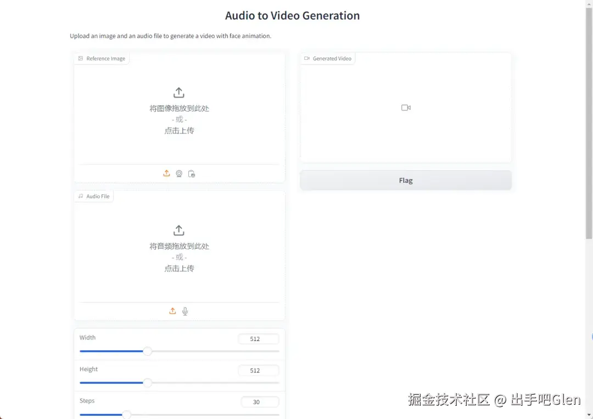Screen dimensions: 593x419
Task: Click the Steps slider handle
Action: [x=126, y=415]
